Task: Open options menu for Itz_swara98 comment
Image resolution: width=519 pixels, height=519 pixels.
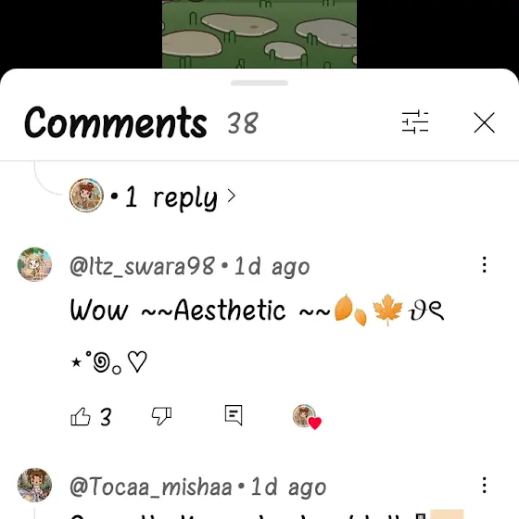Action: (x=484, y=264)
